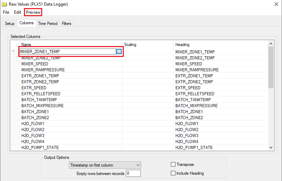This screenshot has width=282, height=181.
Task: Click the scroll up arrow of the columns list
Action: tap(271, 44)
